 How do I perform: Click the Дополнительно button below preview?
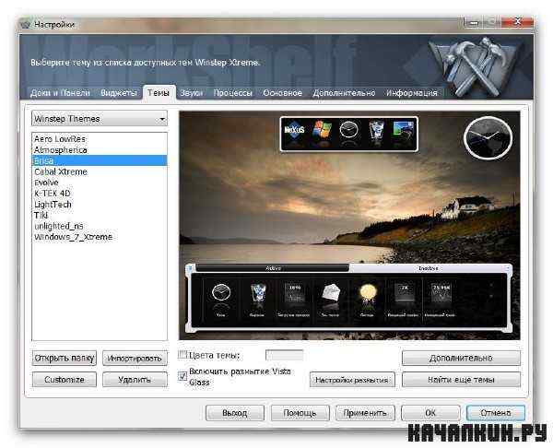tap(461, 358)
